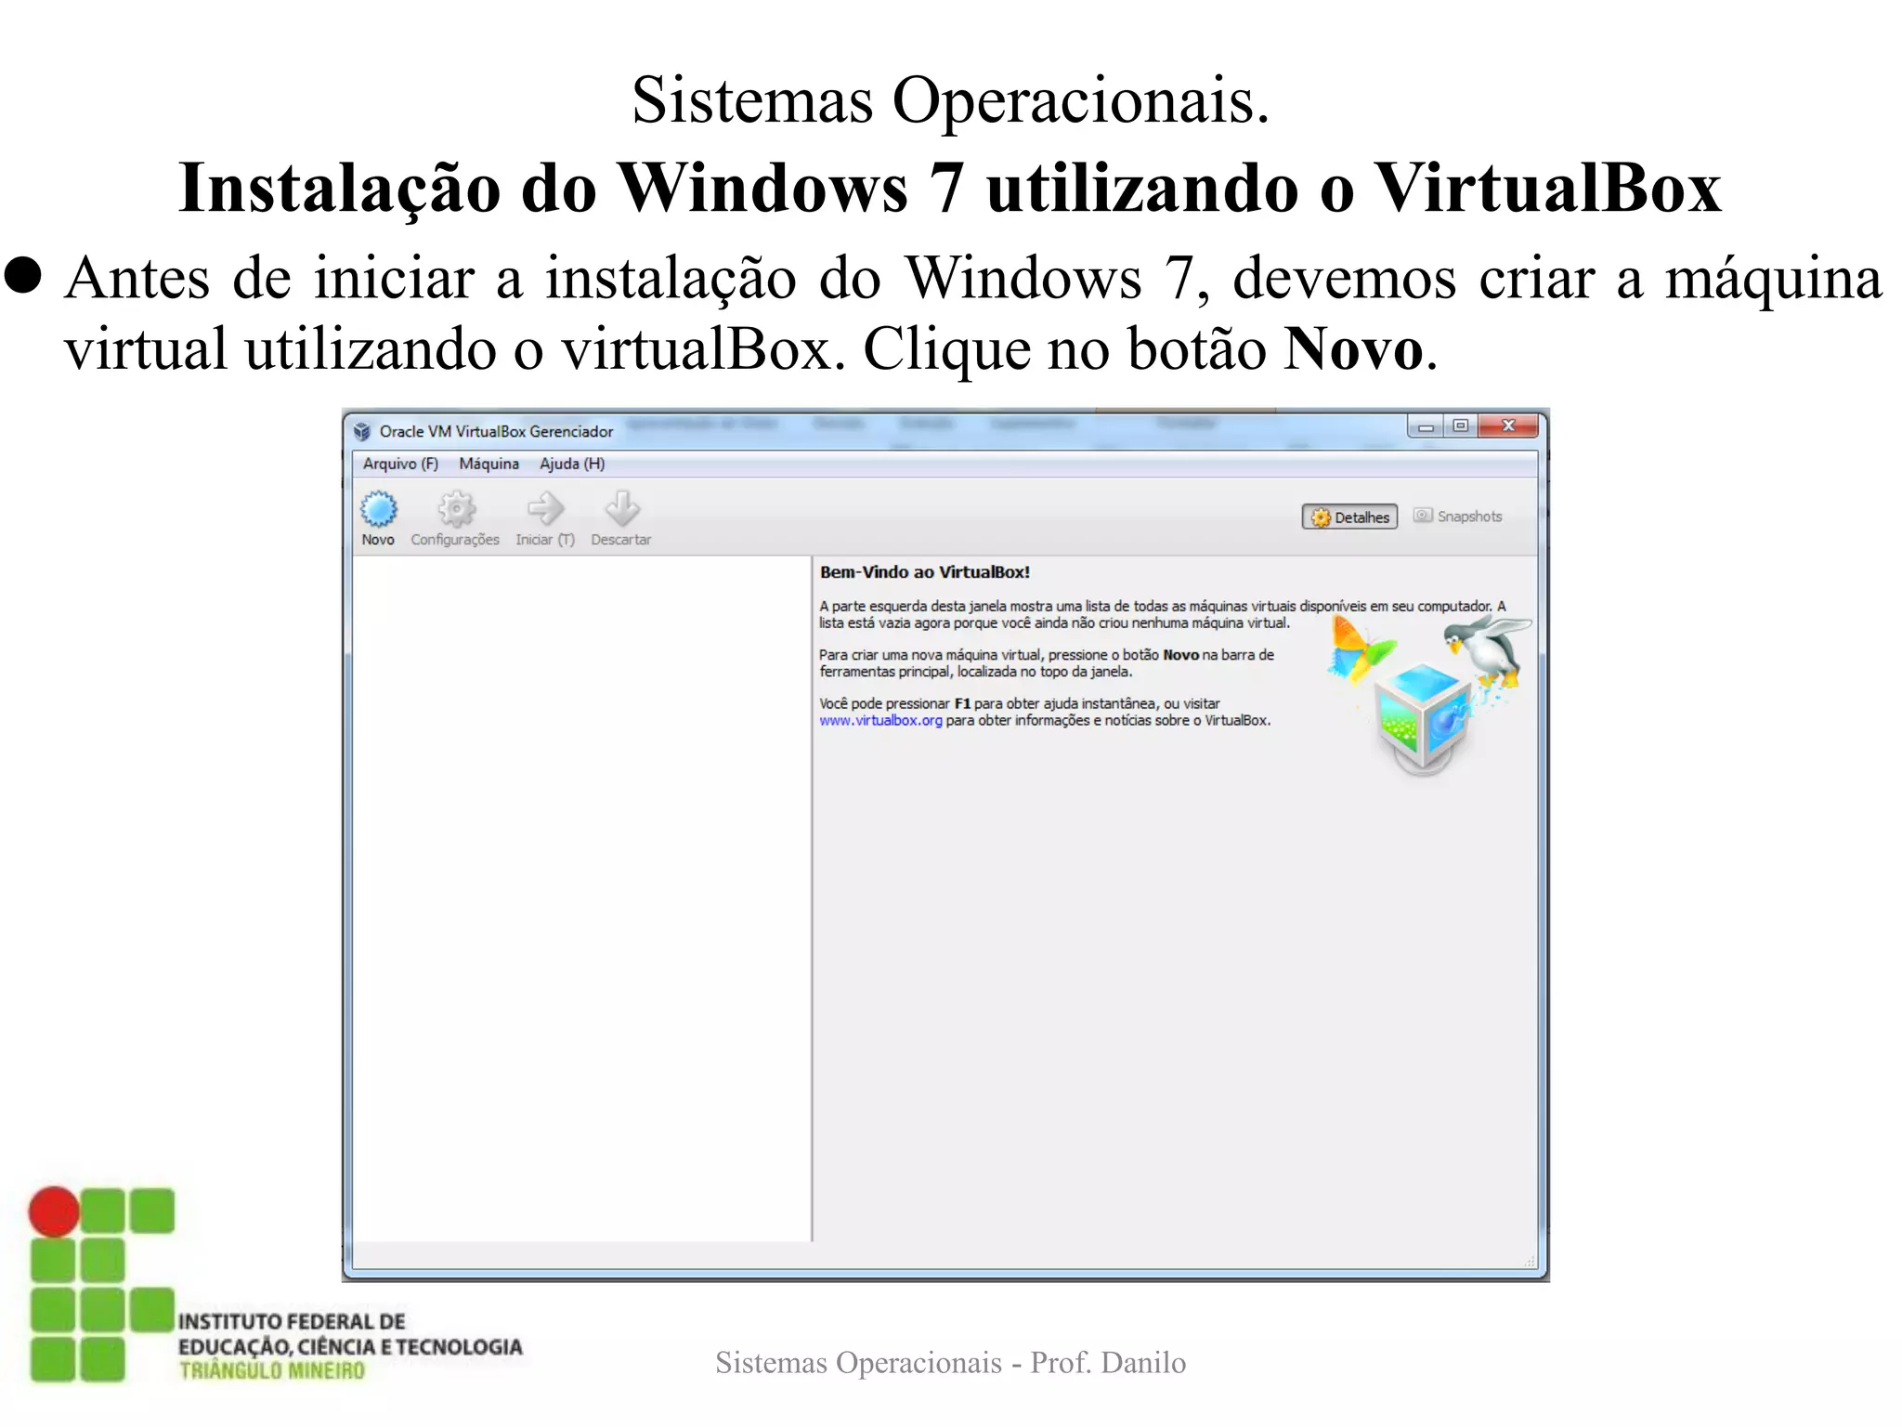The image size is (1902, 1427).
Task: Click the Iniciar arrow icon
Action: tap(545, 509)
